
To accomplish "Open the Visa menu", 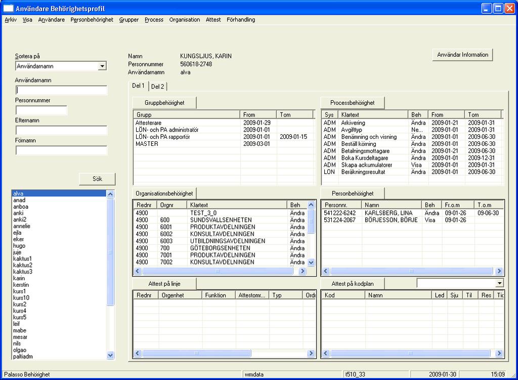I will click(27, 20).
